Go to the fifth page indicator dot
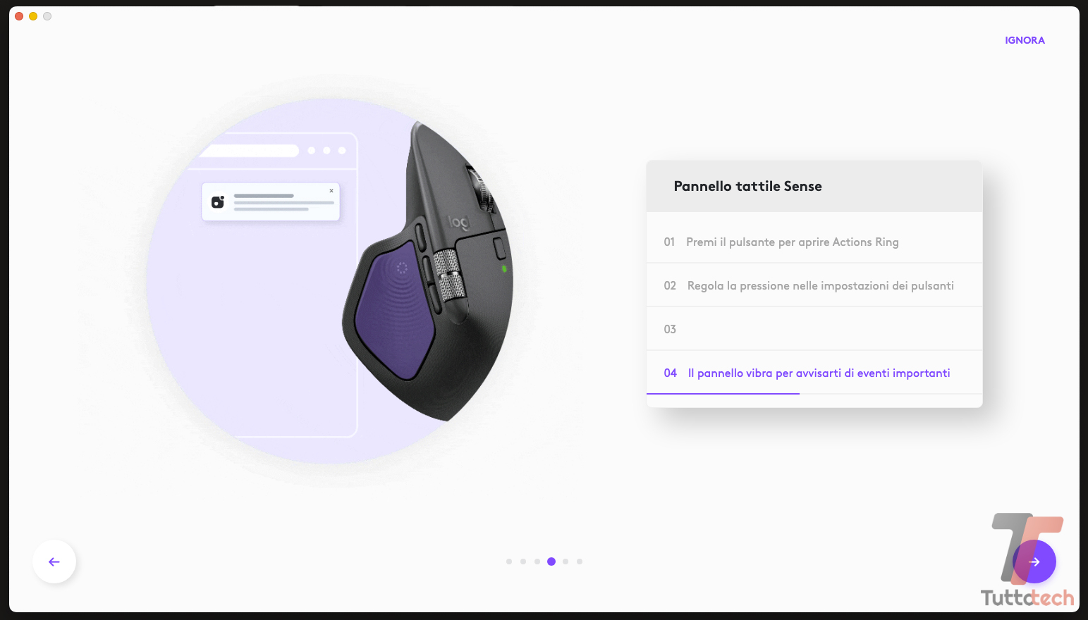Viewport: 1088px width, 620px height. [566, 562]
